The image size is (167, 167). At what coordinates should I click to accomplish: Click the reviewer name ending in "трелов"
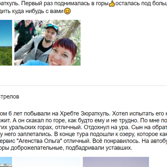tap(10, 97)
